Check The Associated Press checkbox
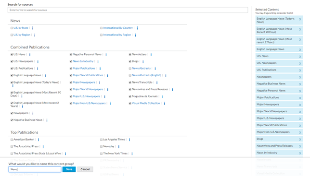 coord(12,146)
